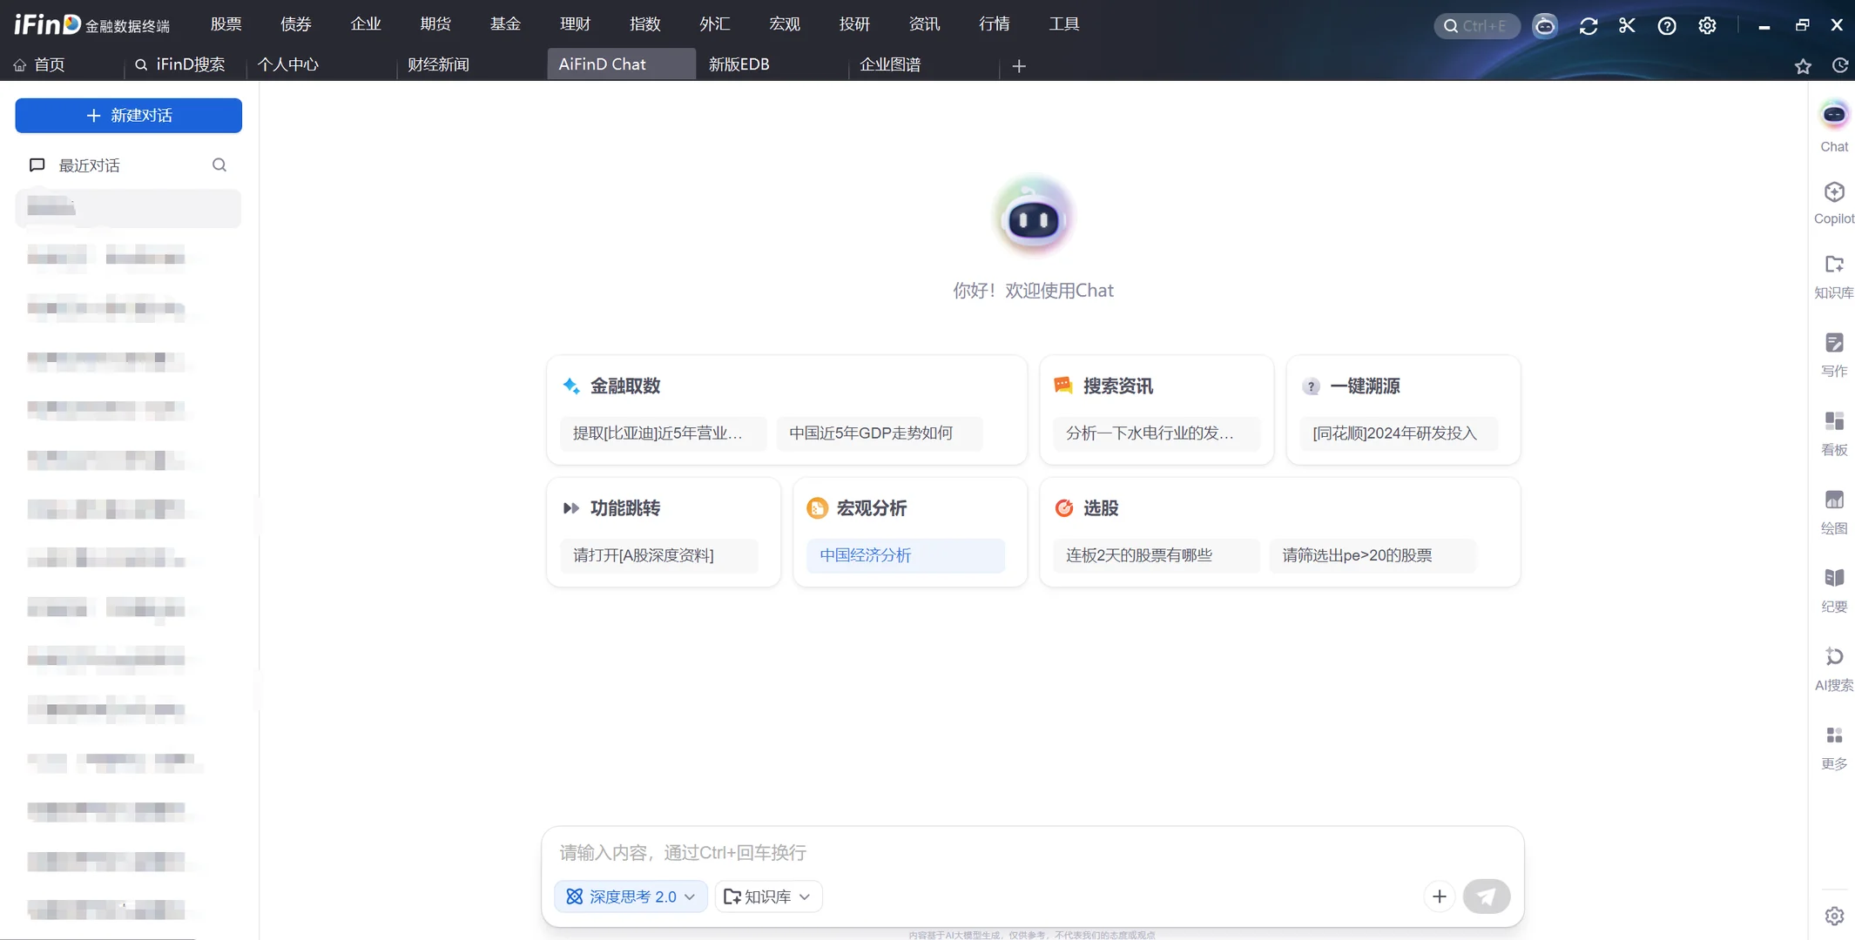This screenshot has width=1855, height=940.
Task: Open the 知识库 panel from the sidebar
Action: tap(1833, 277)
